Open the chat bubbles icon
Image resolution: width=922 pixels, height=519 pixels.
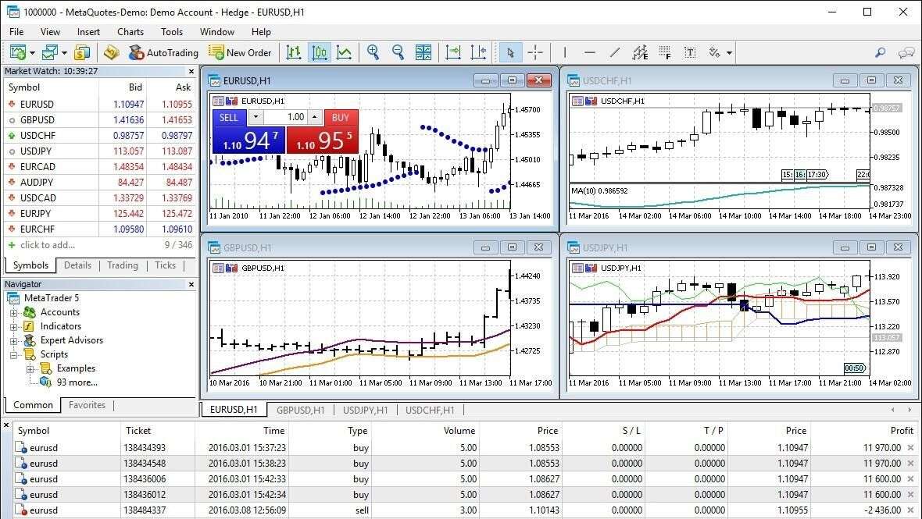click(906, 53)
